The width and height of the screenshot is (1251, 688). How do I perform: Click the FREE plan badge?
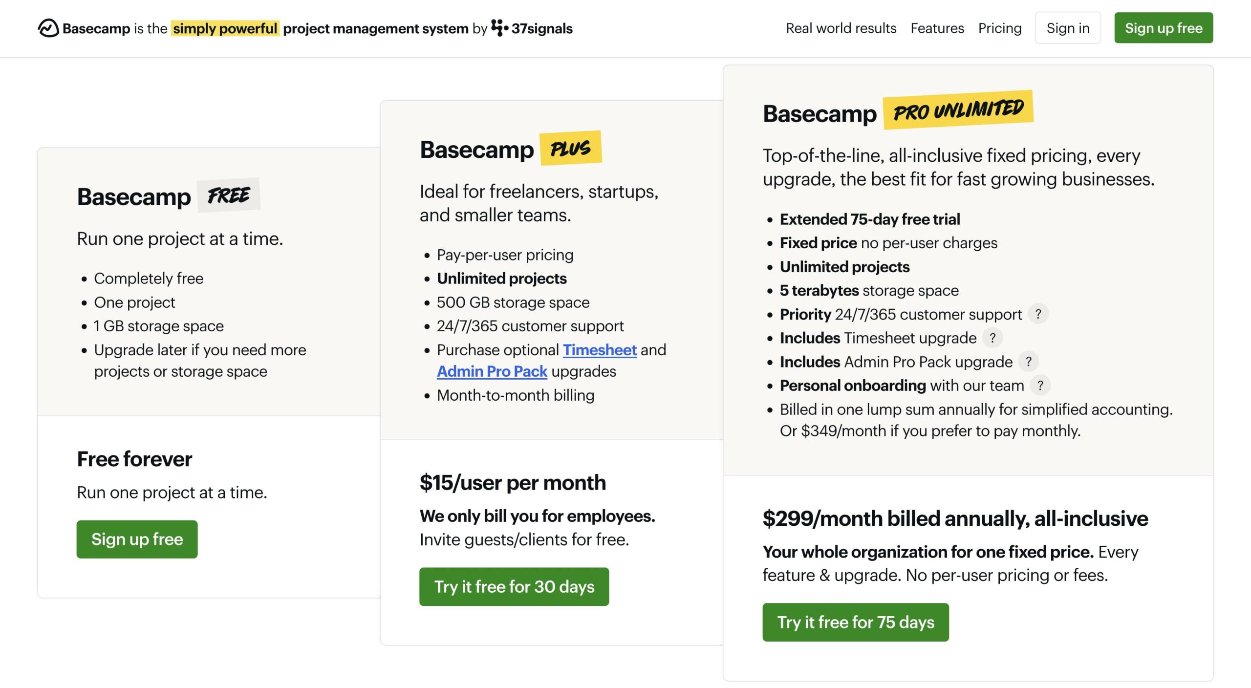tap(229, 195)
